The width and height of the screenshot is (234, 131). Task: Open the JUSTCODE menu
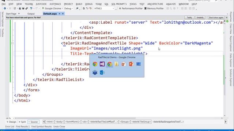coord(41,4)
